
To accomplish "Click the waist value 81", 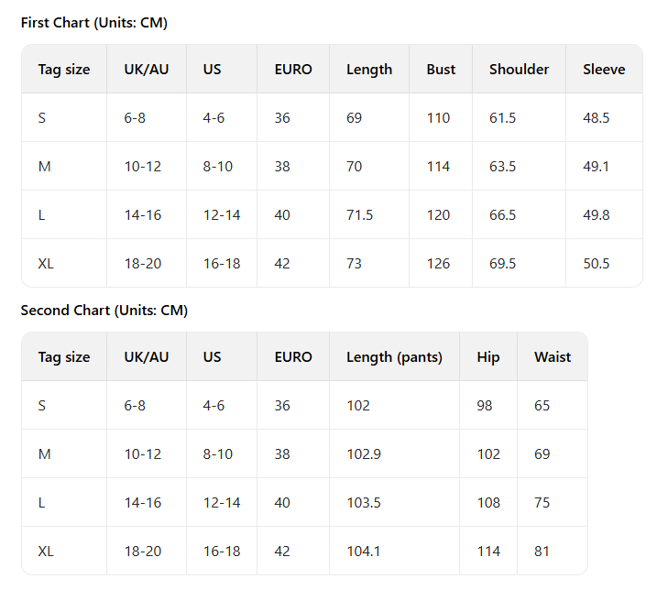I will [542, 552].
